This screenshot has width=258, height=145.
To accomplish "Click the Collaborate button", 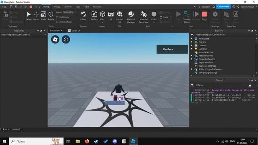I will [x=223, y=6].
